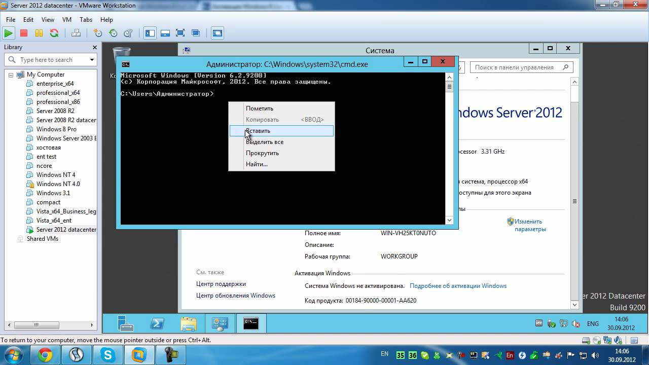Screen dimensions: 649x365
Task: Open the Подробнее об активации Windows link
Action: pyautogui.click(x=458, y=286)
